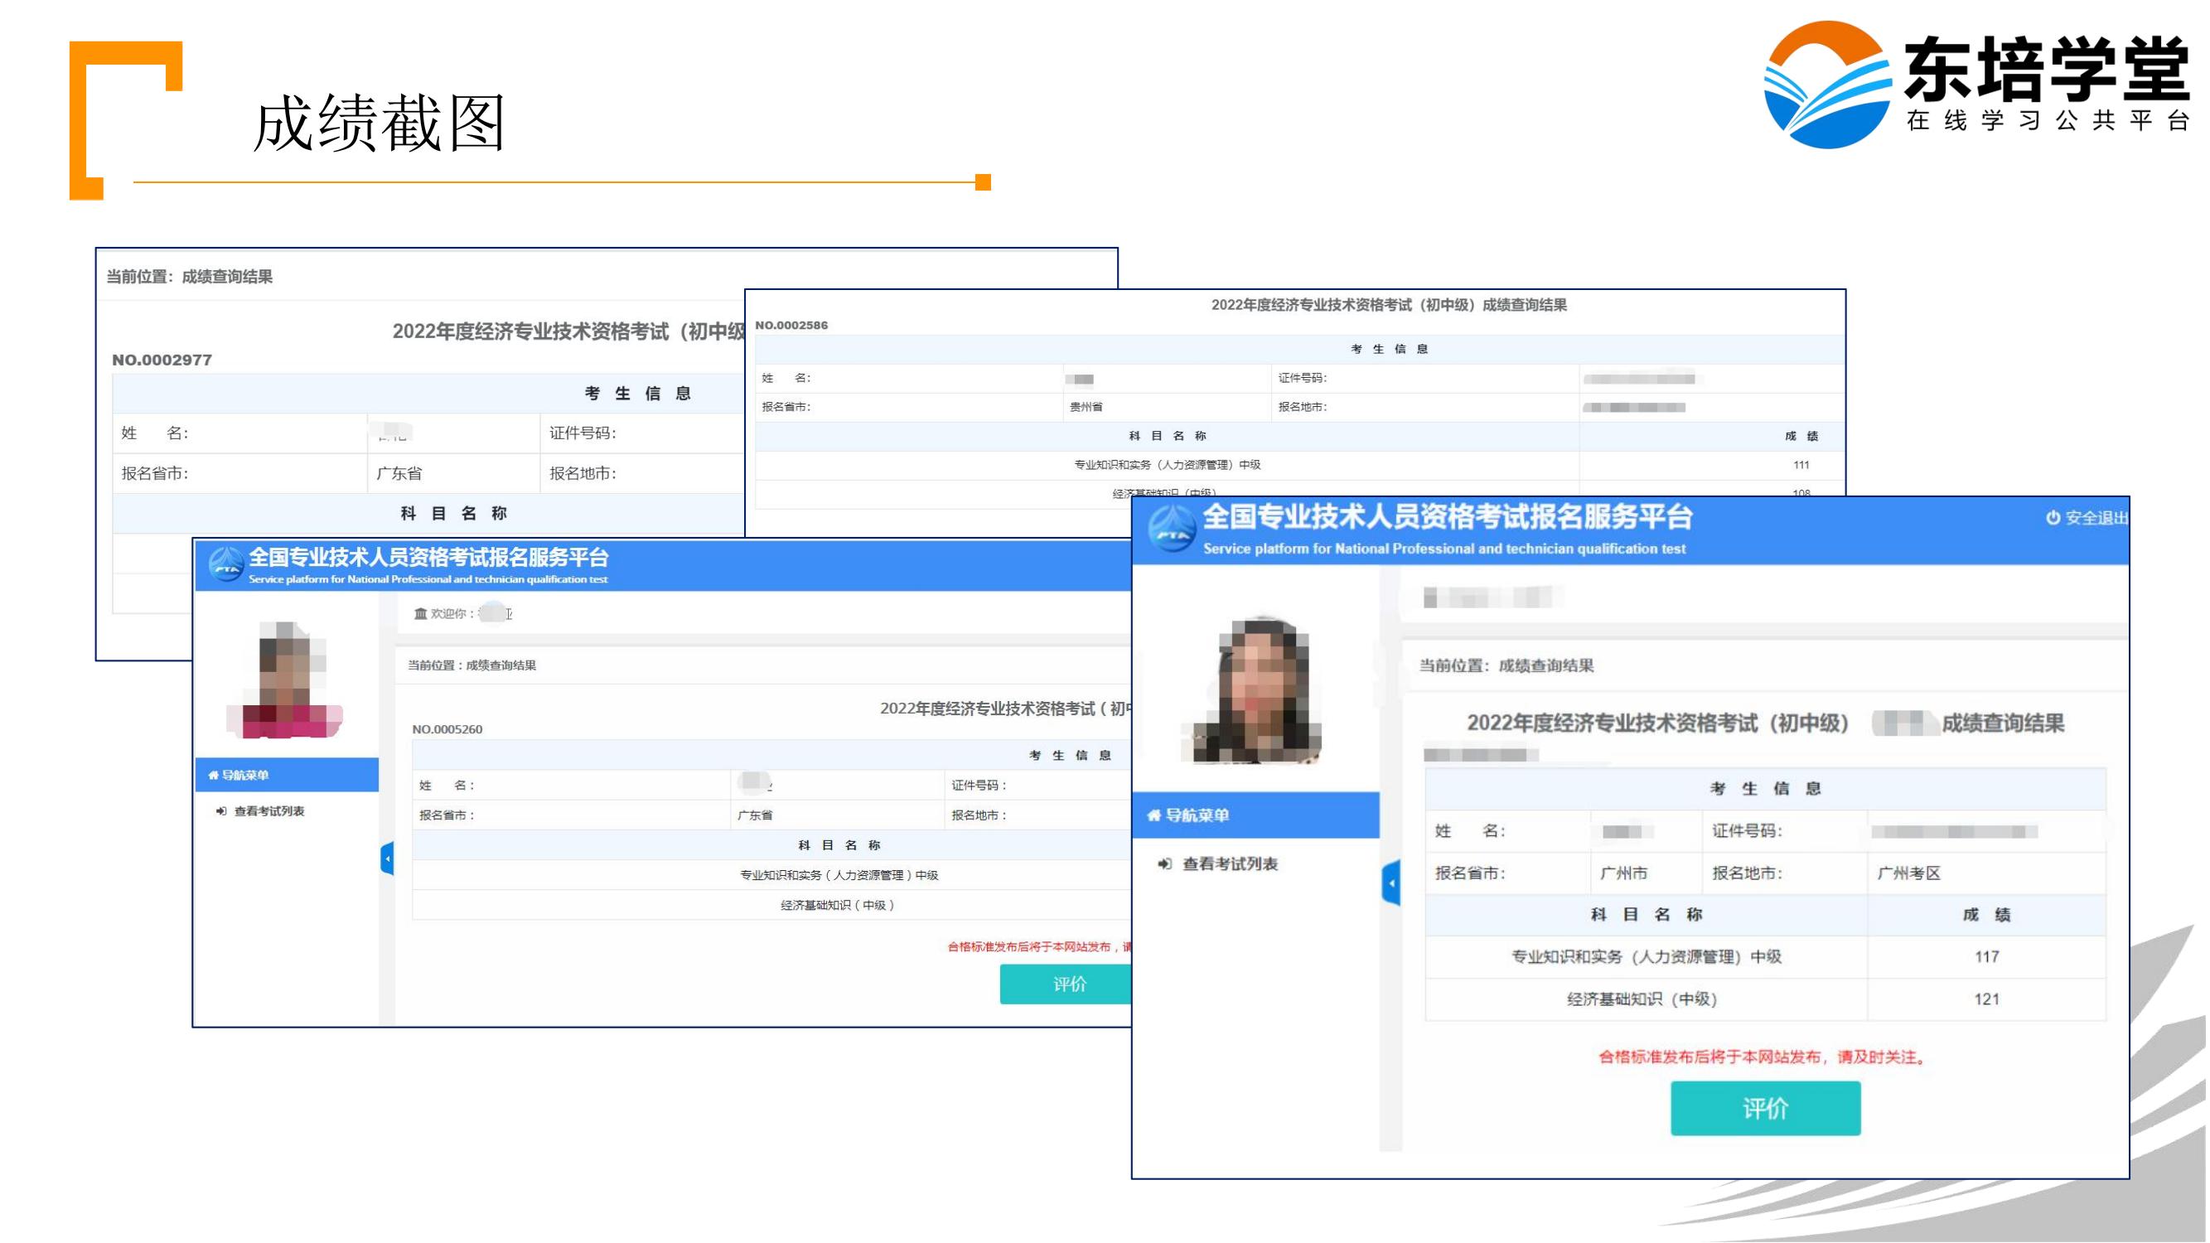Collapse sidebar using left window blue arrow

[x=388, y=858]
